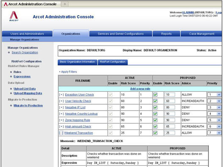
Task: Expand the Exception User Check rule details
Action: coord(61,95)
